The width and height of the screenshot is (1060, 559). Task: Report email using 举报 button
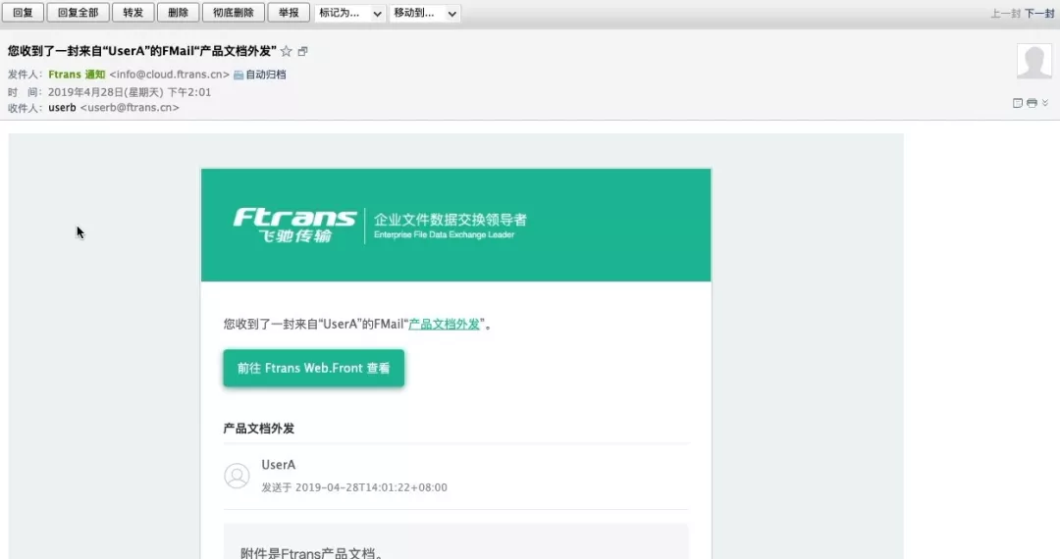coord(289,13)
